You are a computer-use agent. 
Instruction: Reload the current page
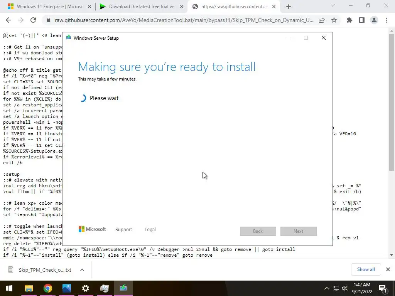tap(33, 20)
